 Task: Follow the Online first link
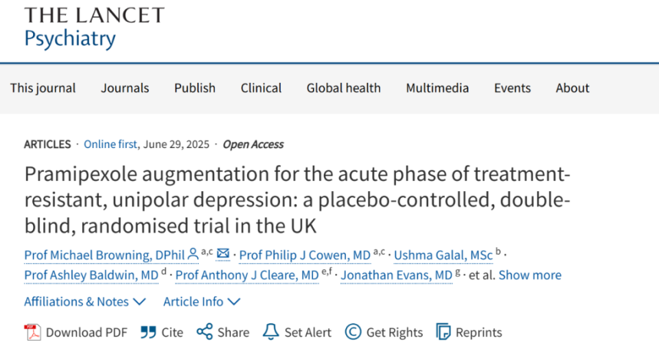tap(110, 145)
